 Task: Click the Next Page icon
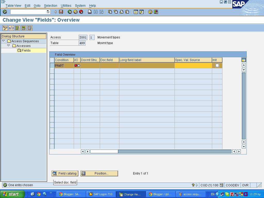coord(121,12)
